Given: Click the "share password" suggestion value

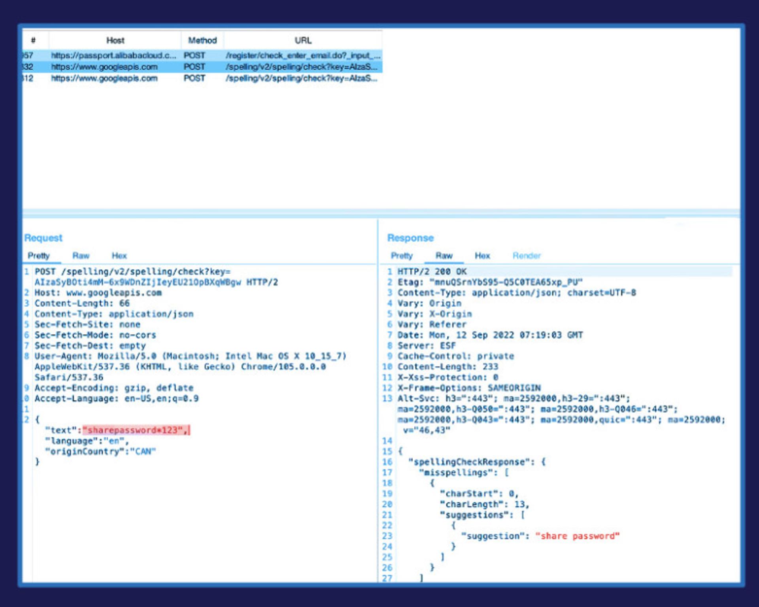Looking at the screenshot, I should [x=578, y=536].
